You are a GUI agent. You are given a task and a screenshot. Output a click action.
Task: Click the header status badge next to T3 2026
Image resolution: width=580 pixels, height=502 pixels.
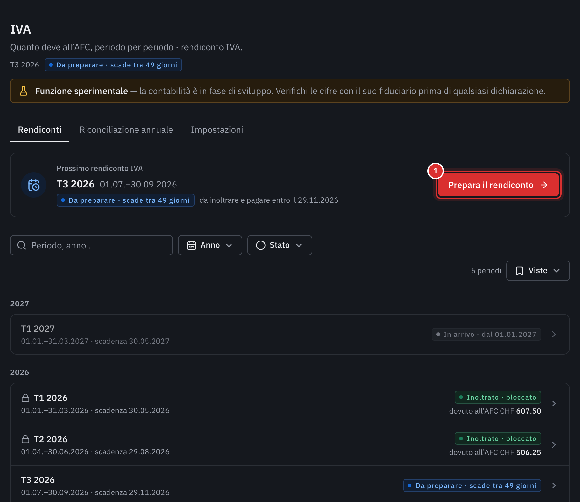[113, 65]
